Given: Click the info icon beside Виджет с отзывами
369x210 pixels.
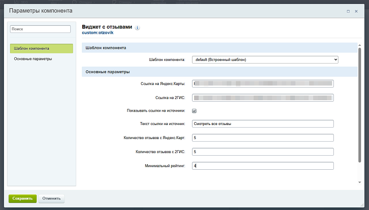Looking at the screenshot, I should pyautogui.click(x=137, y=27).
